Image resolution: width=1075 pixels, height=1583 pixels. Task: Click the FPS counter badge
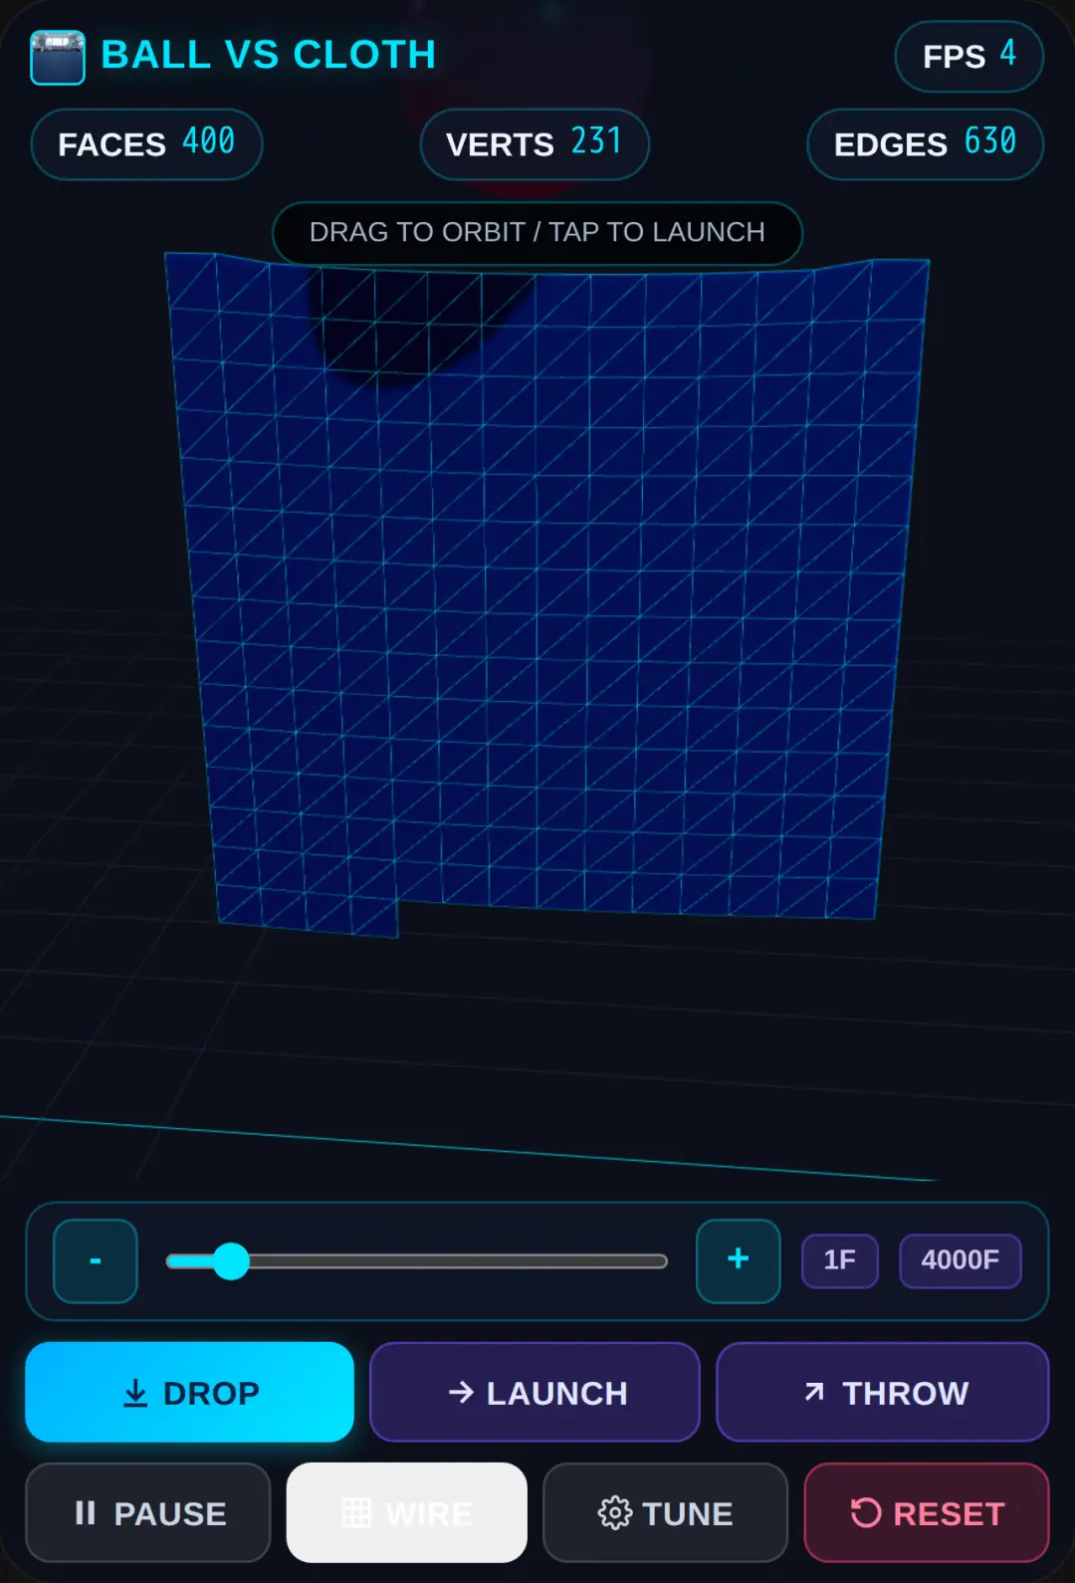pos(968,56)
